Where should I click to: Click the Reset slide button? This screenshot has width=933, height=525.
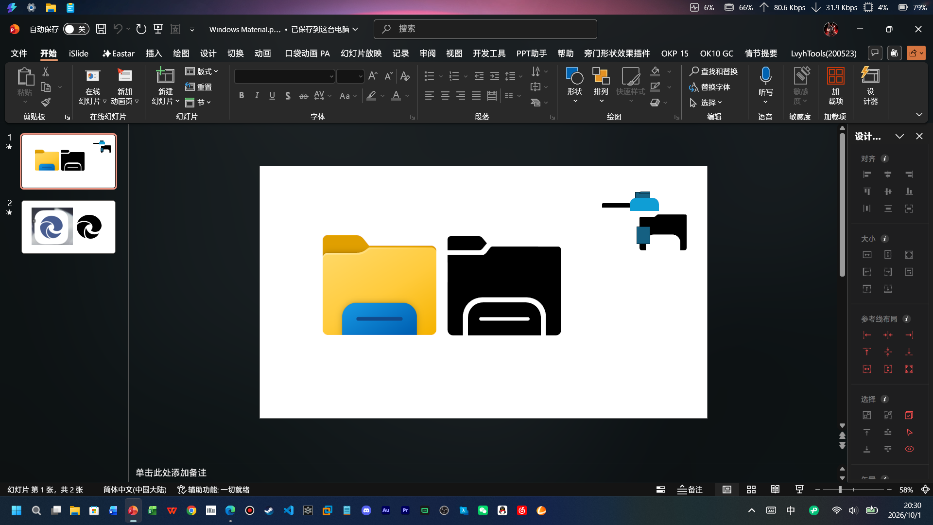click(x=198, y=87)
